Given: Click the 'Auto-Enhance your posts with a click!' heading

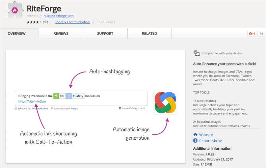Looking at the screenshot, I should tap(224, 64).
